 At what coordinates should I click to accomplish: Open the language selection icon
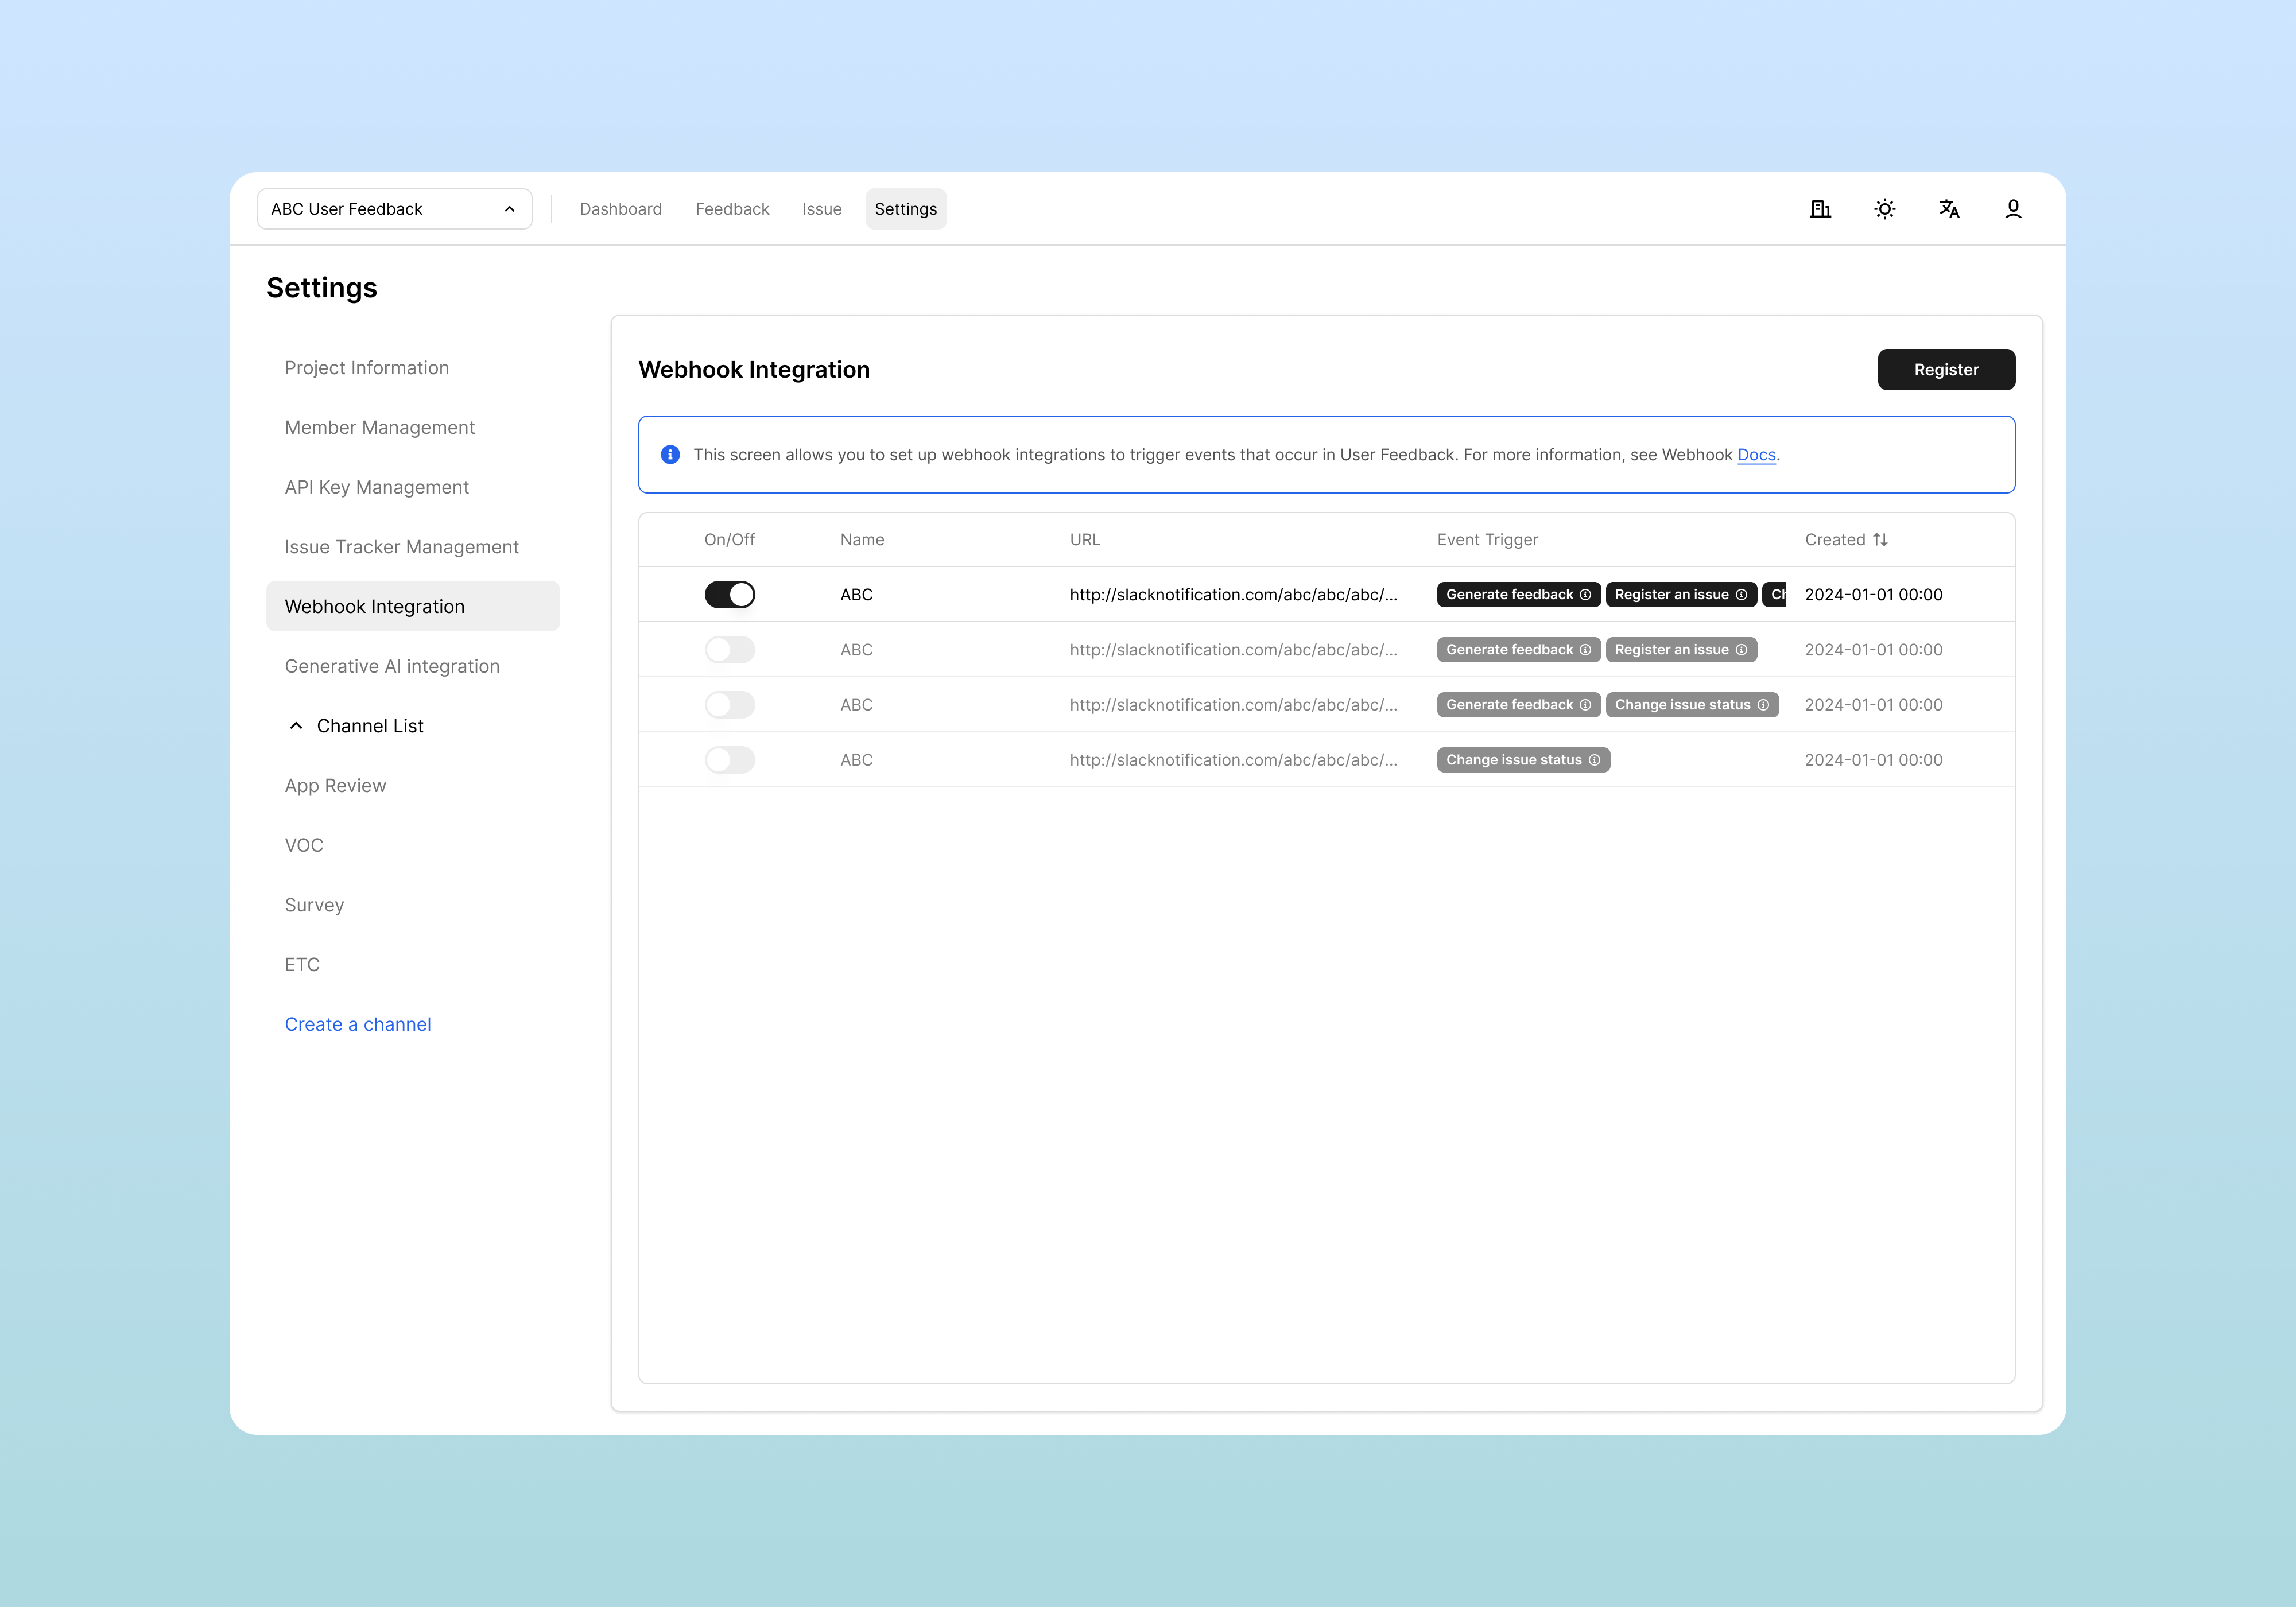1948,209
